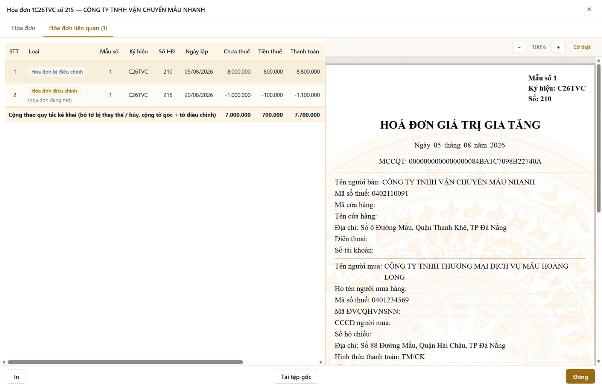Click invoice number 215 cell
The width and height of the screenshot is (602, 387).
click(x=168, y=95)
